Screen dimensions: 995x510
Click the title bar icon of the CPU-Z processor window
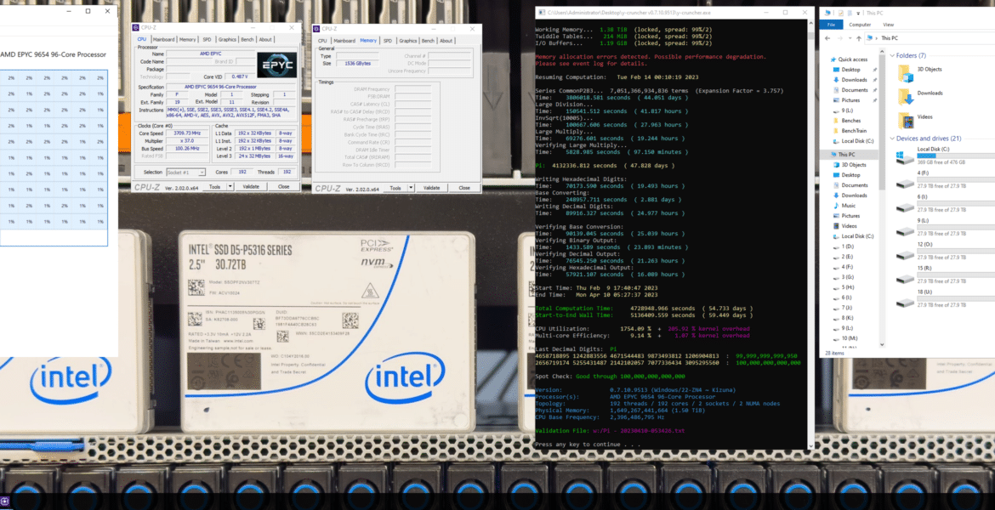coord(136,28)
